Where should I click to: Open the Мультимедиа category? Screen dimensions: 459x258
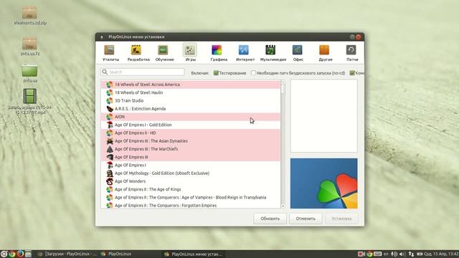pyautogui.click(x=273, y=53)
